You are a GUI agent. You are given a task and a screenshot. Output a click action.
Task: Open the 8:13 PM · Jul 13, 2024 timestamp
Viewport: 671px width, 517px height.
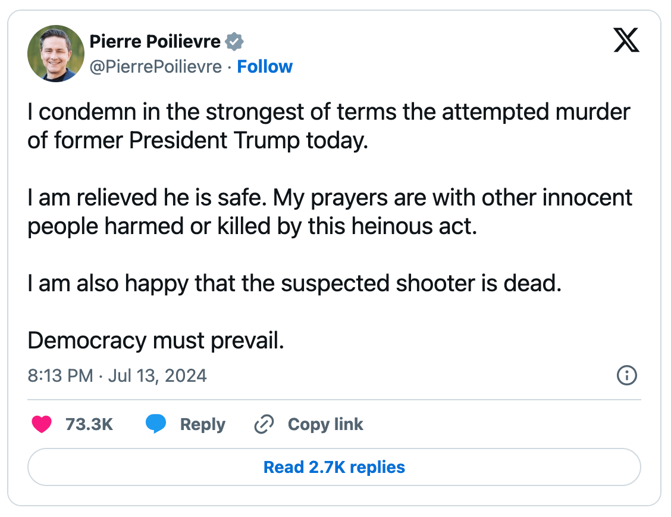[117, 376]
